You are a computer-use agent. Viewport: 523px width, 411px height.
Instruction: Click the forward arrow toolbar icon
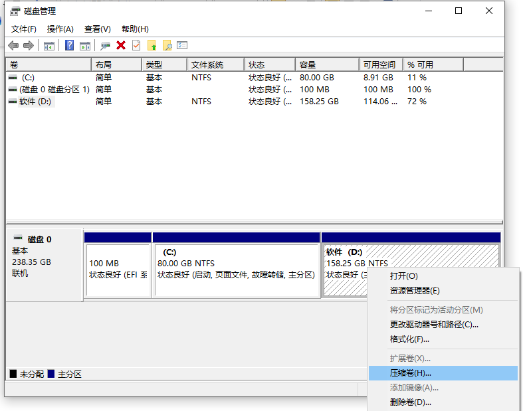pos(28,45)
